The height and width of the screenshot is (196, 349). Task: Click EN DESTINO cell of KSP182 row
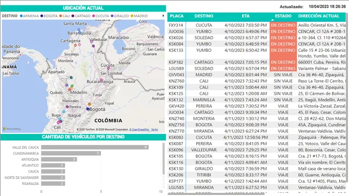click(283, 62)
